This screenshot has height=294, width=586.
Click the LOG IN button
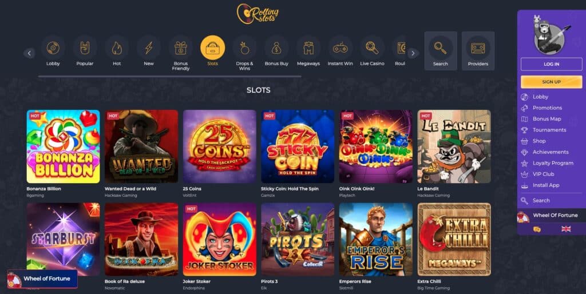coord(551,64)
